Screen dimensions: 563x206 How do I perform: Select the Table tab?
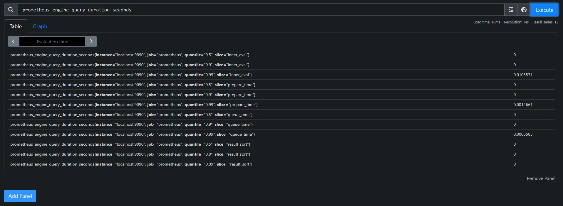click(x=15, y=26)
